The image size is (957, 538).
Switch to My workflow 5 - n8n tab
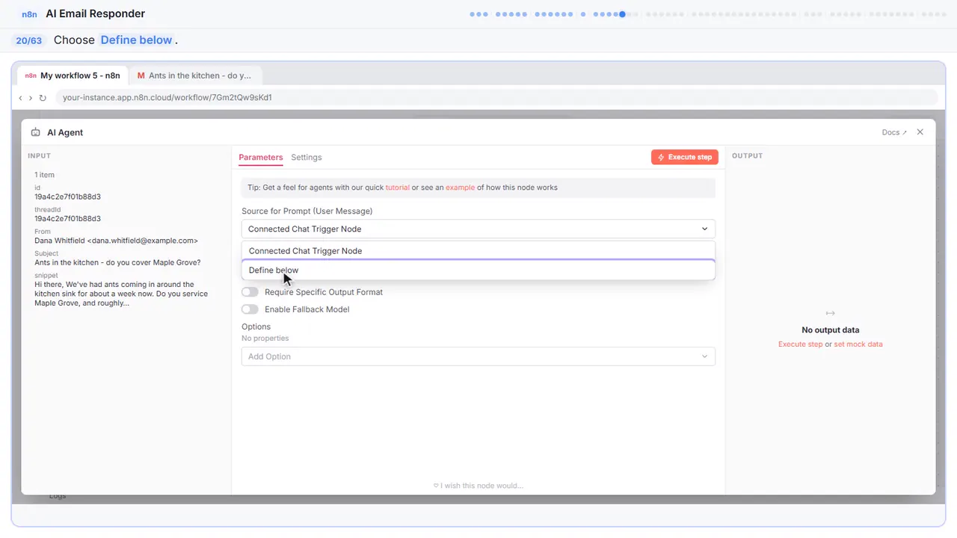(x=73, y=75)
